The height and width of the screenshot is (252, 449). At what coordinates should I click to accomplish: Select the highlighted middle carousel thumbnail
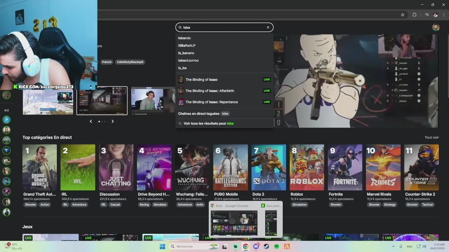coord(102,101)
